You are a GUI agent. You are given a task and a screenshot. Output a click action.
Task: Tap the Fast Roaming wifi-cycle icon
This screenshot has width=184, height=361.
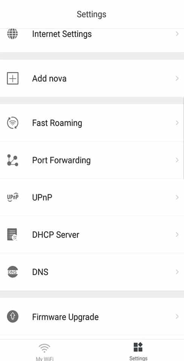(x=12, y=123)
